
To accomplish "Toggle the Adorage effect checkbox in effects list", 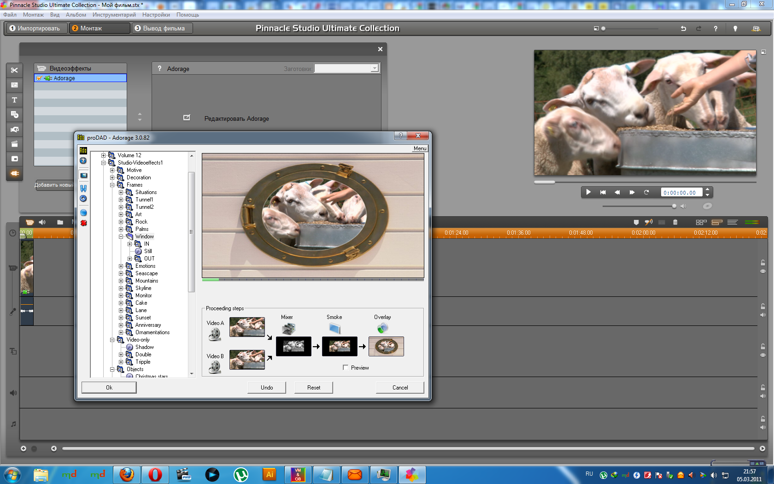I will click(39, 78).
